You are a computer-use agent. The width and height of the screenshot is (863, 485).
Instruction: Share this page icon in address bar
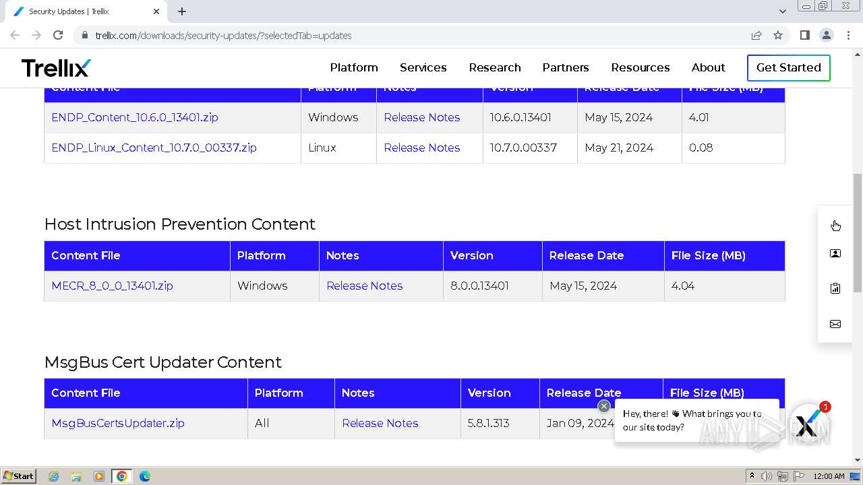coord(756,35)
